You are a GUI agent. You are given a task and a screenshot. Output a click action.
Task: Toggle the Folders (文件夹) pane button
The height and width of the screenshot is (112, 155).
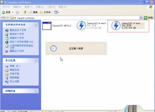(x=45, y=12)
